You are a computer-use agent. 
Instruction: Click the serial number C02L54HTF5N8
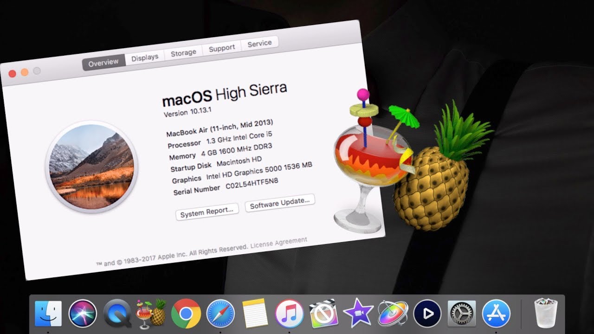(x=252, y=184)
